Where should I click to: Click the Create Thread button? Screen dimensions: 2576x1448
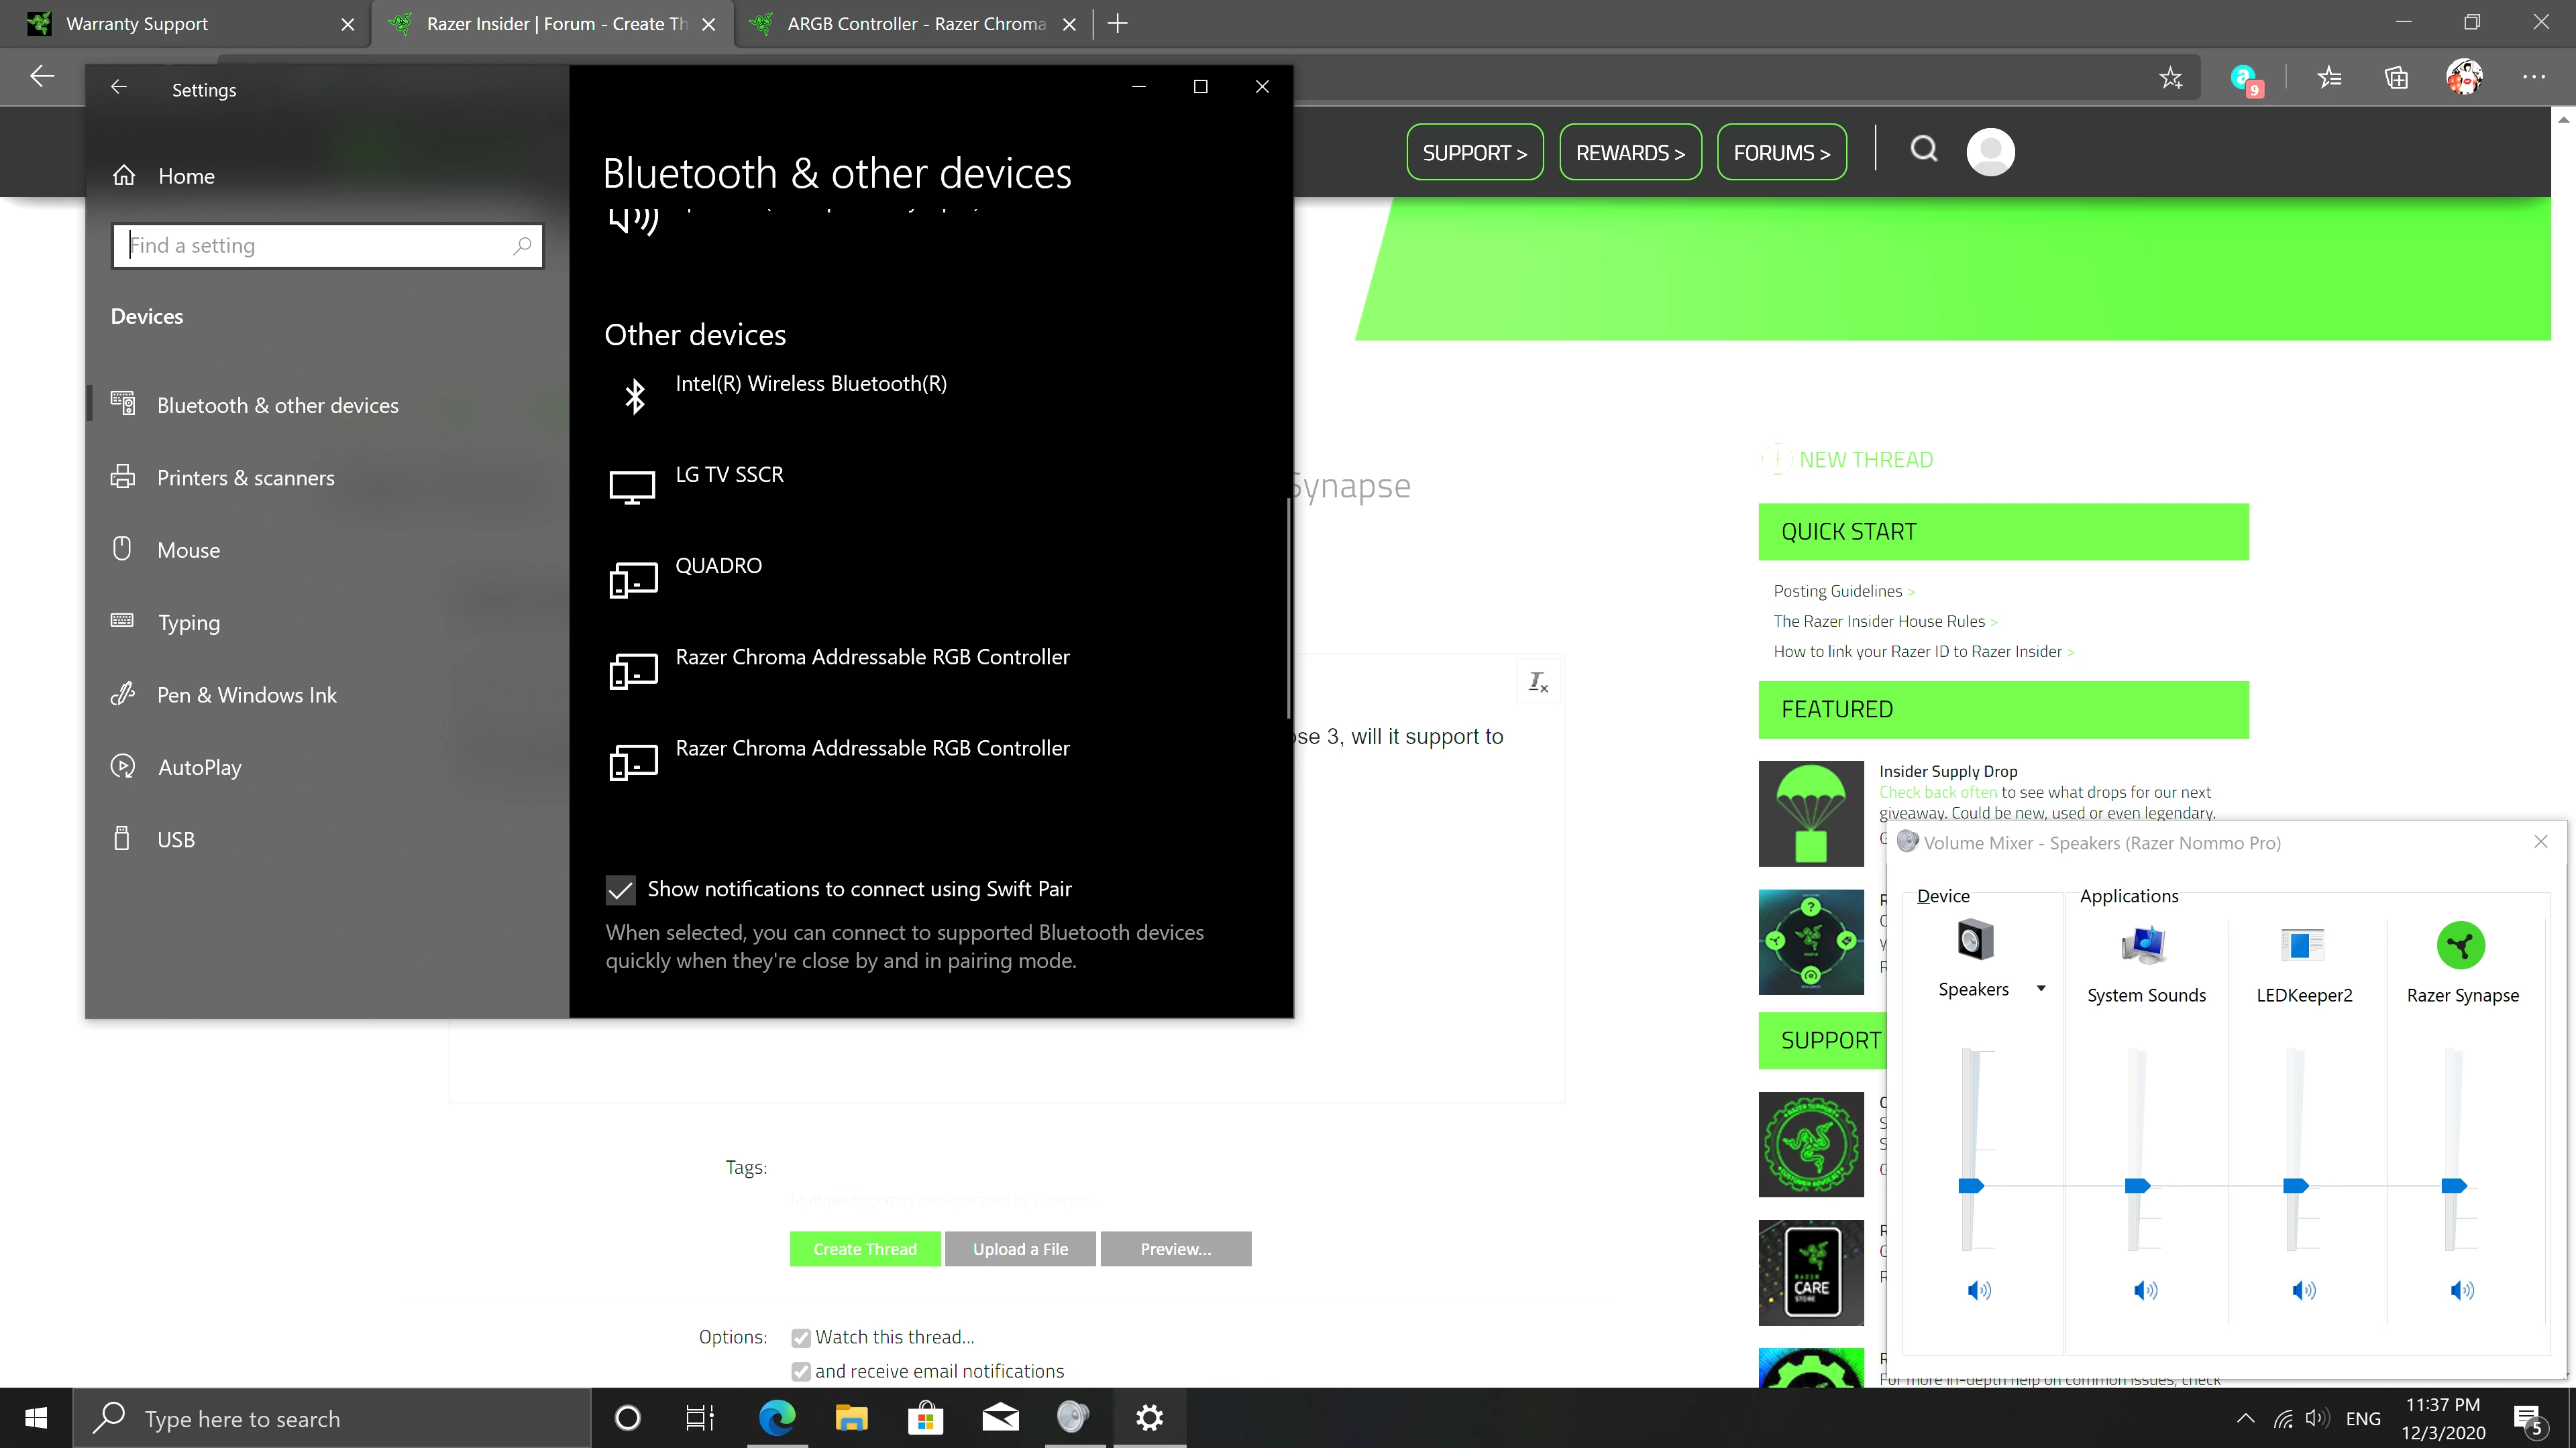[864, 1249]
